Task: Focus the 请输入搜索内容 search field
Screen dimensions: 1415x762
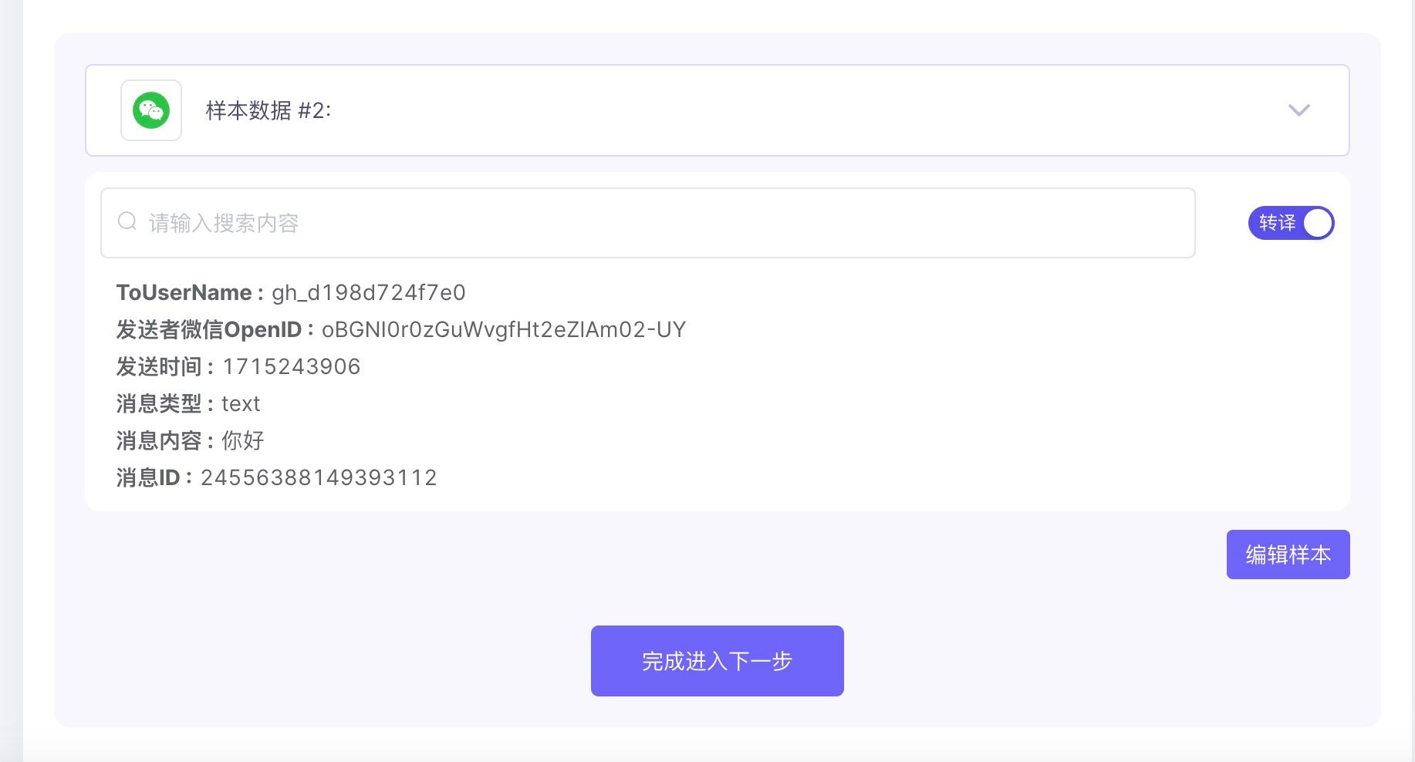Action: tap(648, 223)
